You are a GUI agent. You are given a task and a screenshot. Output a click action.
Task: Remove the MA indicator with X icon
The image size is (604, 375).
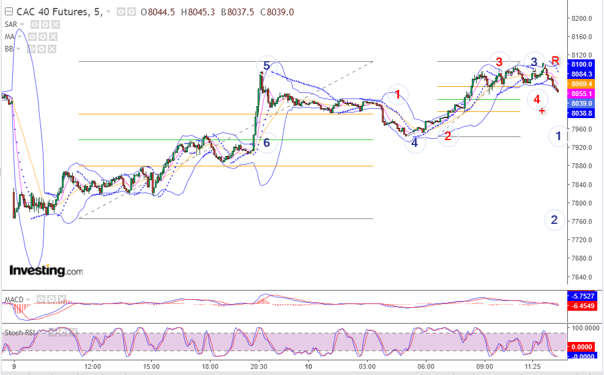[x=53, y=37]
